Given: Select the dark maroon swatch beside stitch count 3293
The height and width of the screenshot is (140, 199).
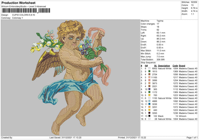Looking at the screenshot, I should pos(149,113).
